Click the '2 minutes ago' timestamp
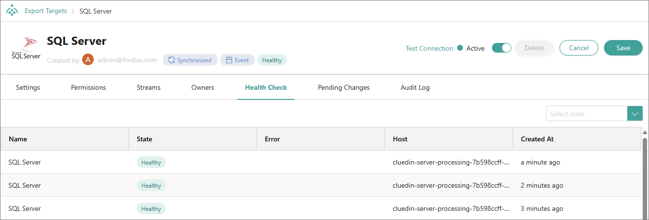This screenshot has width=649, height=220. point(542,186)
